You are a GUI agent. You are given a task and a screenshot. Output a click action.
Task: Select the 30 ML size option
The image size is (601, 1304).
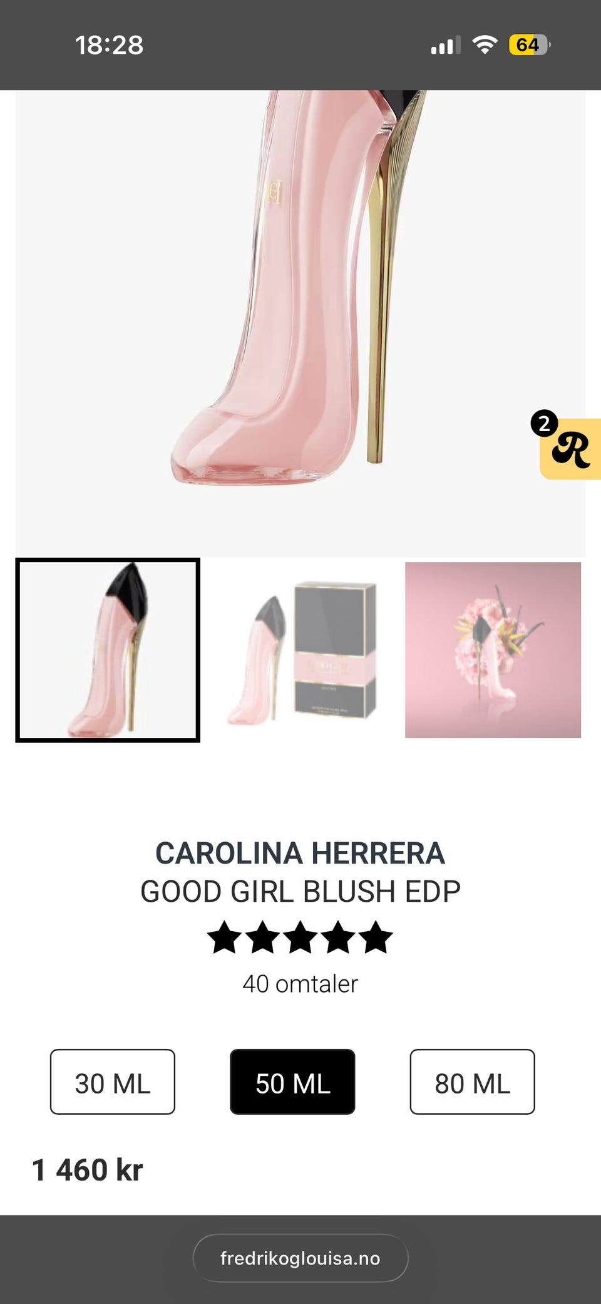click(x=113, y=1082)
